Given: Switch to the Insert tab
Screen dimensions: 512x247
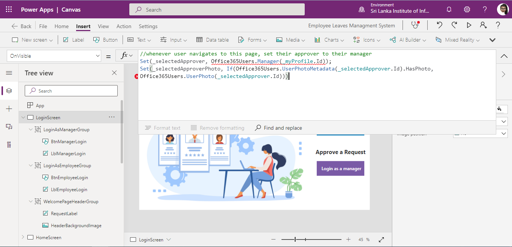Looking at the screenshot, I should [x=83, y=26].
